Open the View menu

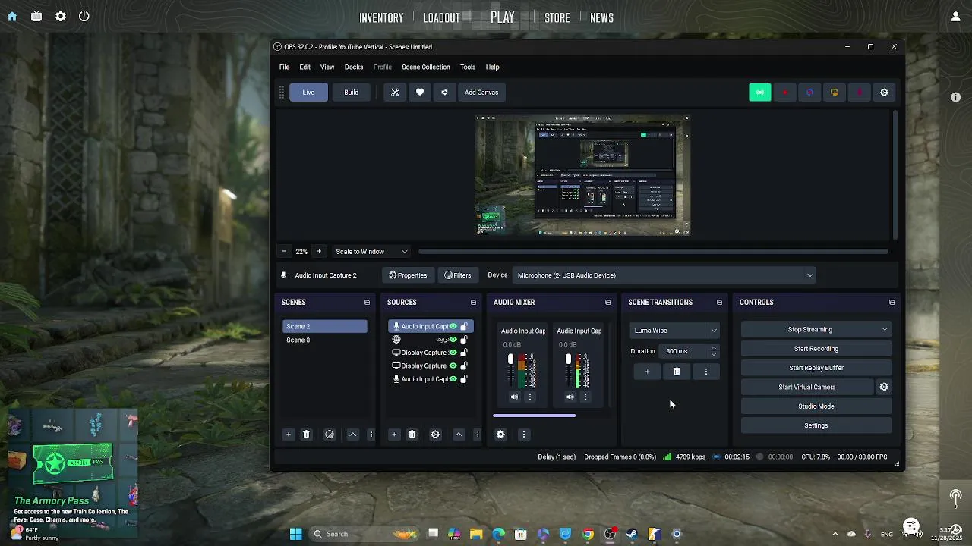[327, 67]
